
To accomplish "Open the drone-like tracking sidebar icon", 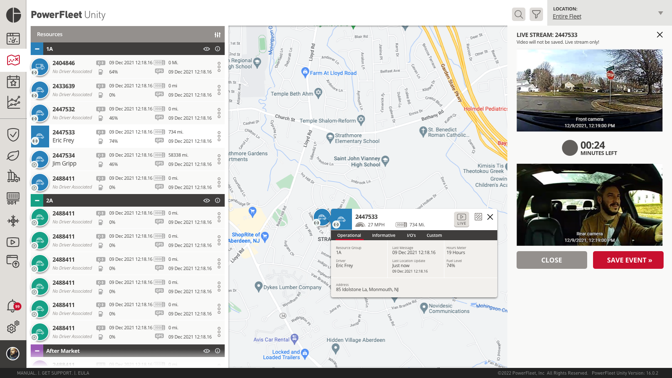I will [x=13, y=220].
